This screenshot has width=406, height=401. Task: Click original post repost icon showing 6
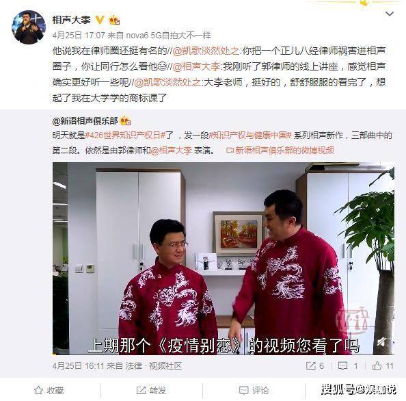314,365
